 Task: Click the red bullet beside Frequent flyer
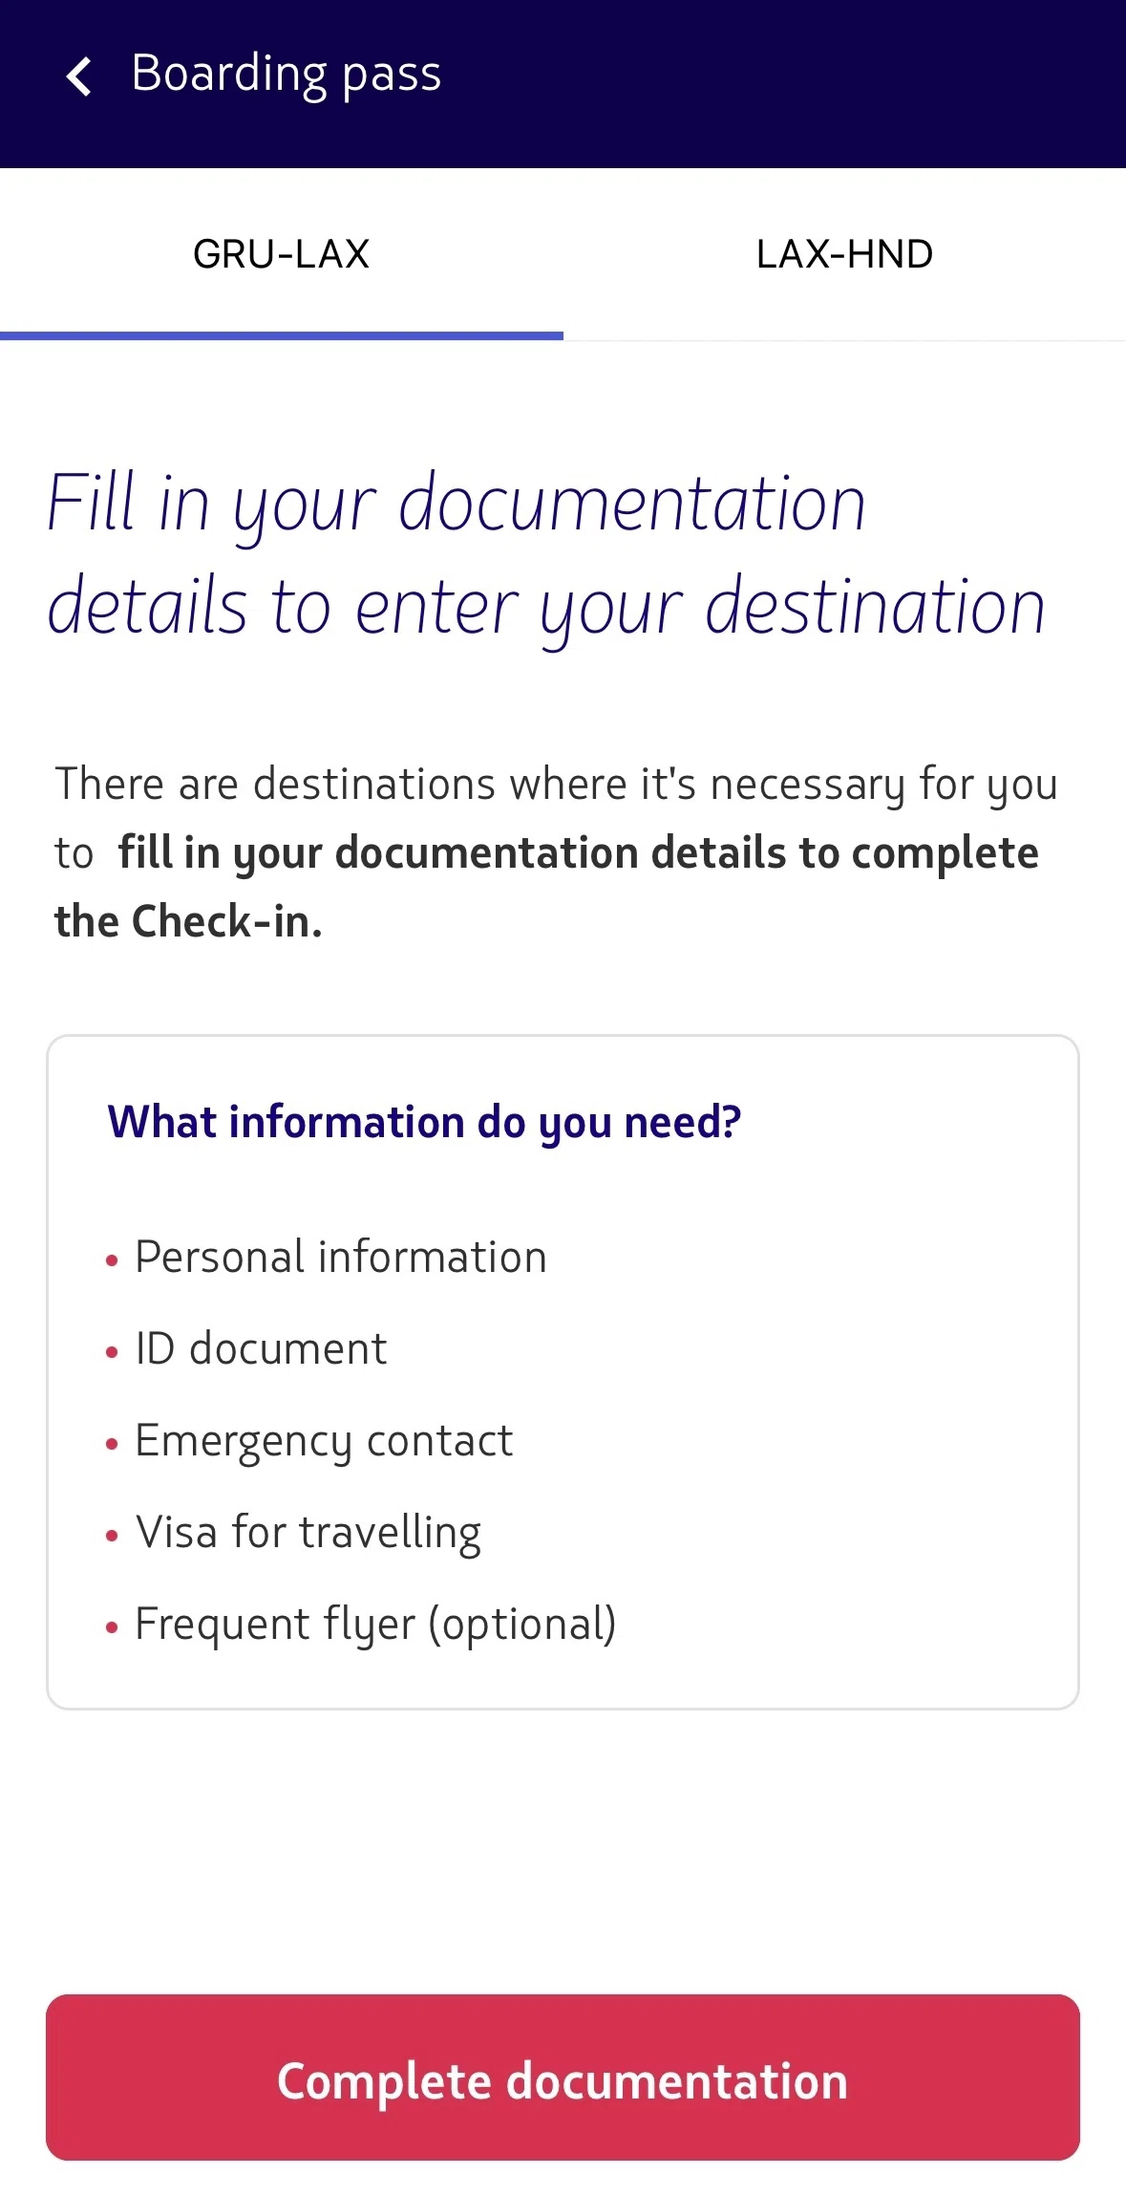point(112,1628)
